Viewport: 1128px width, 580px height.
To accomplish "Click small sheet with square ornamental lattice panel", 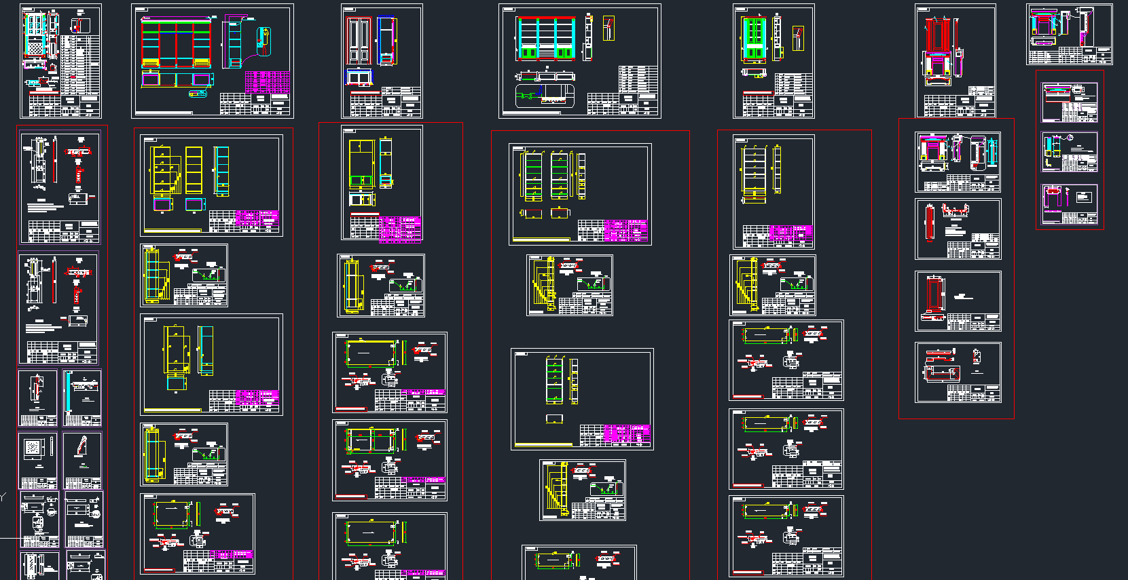I will click(38, 460).
